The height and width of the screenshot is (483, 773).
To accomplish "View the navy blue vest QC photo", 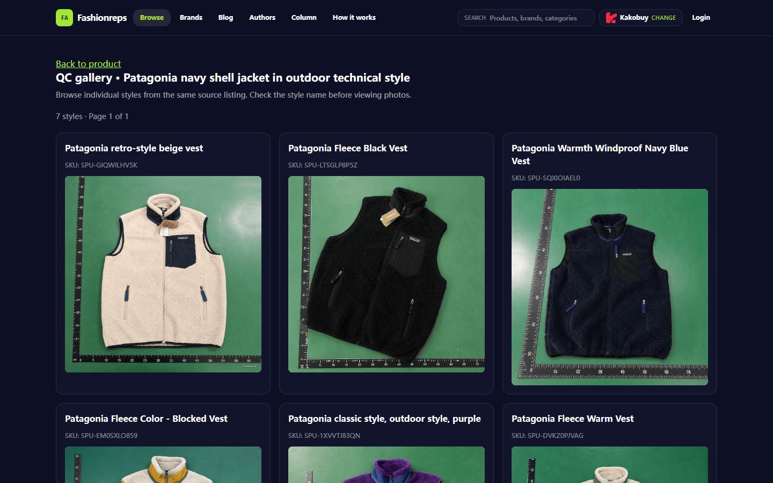I will [610, 287].
